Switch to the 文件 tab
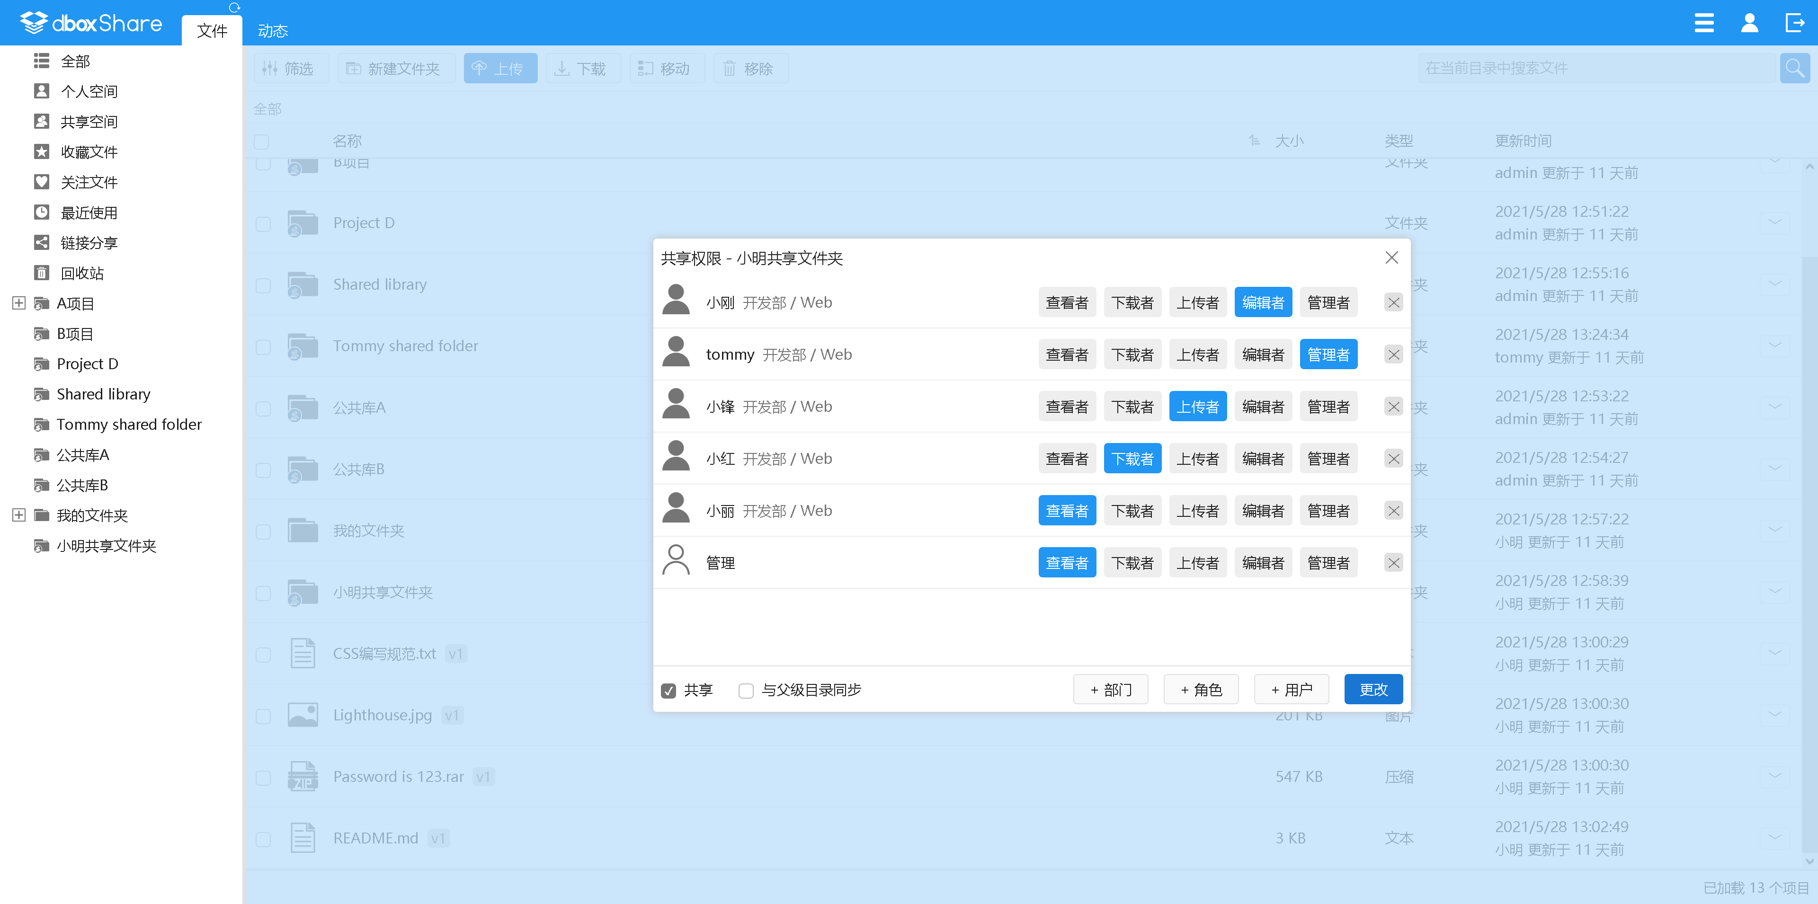1818x904 pixels. click(212, 30)
